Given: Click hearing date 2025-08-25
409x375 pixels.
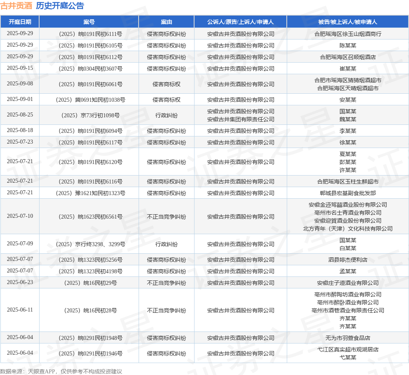Looking at the screenshot, I should pos(20,114).
